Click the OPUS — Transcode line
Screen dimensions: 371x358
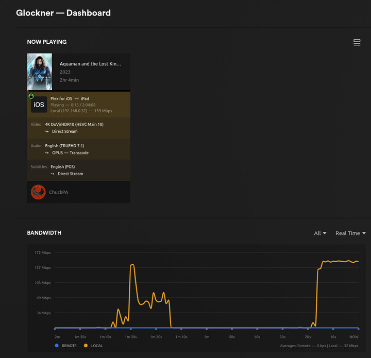coord(67,153)
